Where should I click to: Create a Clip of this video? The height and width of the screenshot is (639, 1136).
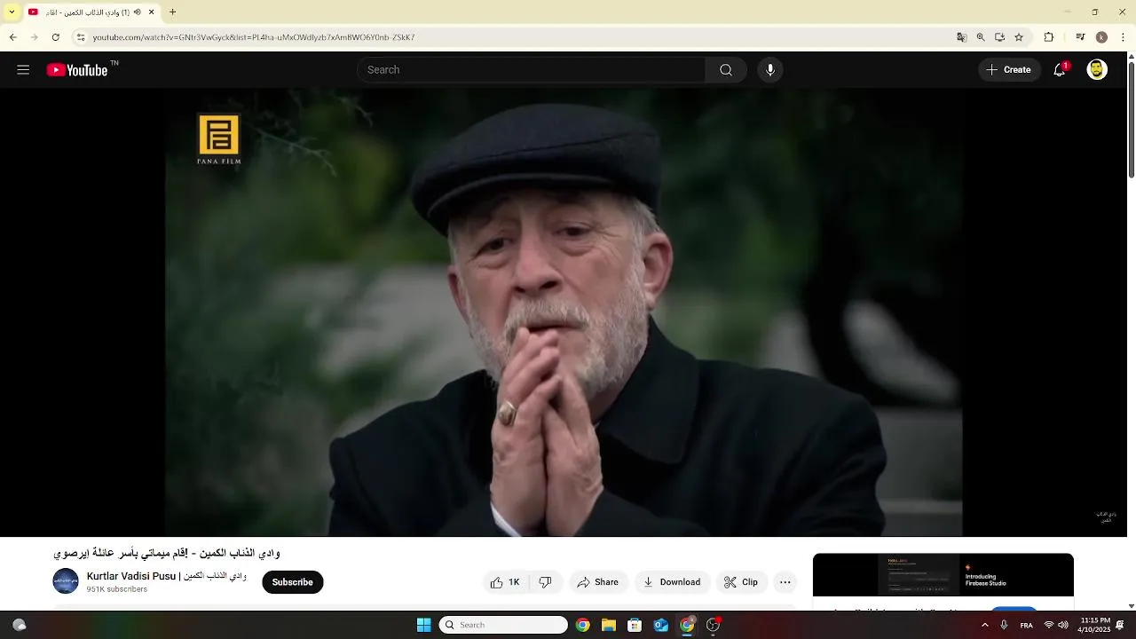[x=741, y=582]
